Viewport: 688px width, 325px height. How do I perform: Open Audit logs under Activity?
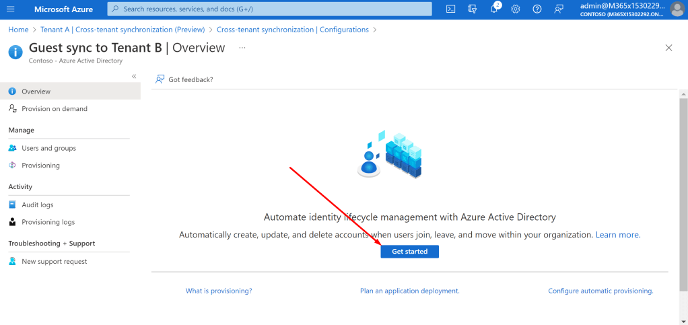pos(37,205)
